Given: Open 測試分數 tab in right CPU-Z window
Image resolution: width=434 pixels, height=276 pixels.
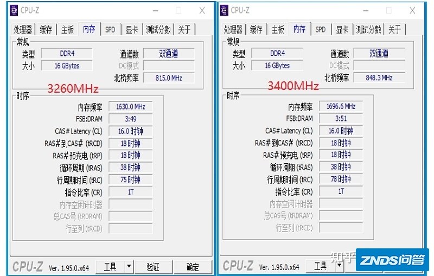Looking at the screenshot, I should click(369, 29).
